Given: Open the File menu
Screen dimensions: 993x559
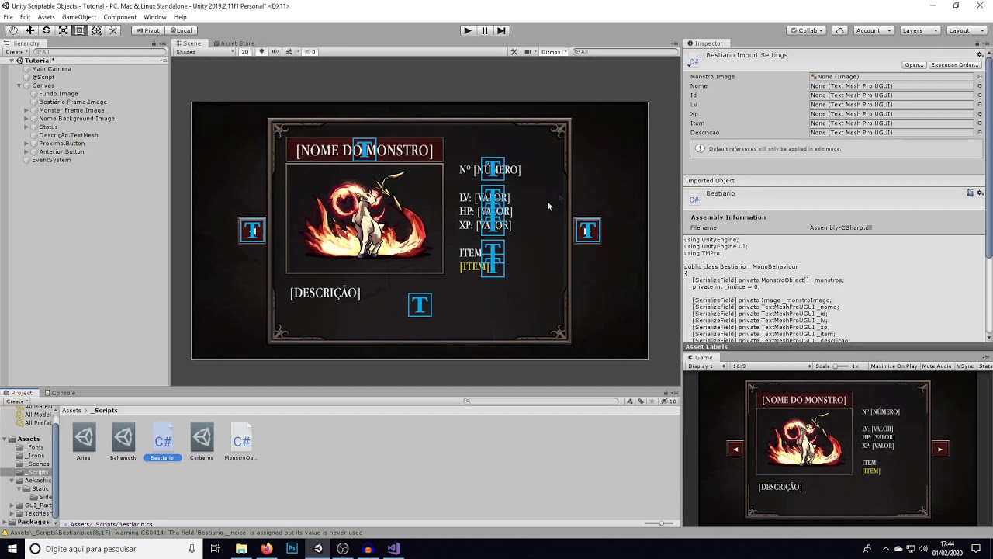Looking at the screenshot, I should (x=8, y=17).
